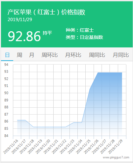The width and height of the screenshot is (133, 163).
Task: Open the 周同比 tab
Action: [x=97, y=55]
